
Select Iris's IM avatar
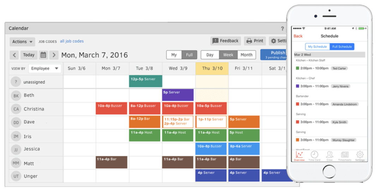[16, 136]
